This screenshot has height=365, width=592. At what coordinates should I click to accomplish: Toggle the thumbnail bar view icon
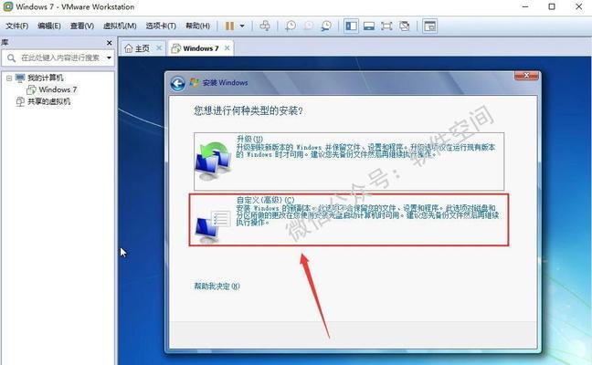[x=369, y=26]
